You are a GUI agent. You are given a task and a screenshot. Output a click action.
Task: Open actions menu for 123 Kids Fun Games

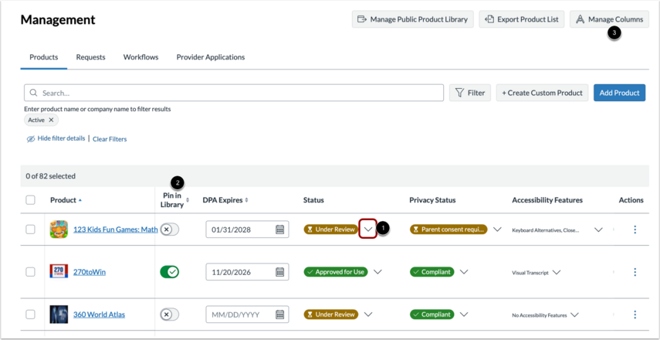(x=635, y=229)
